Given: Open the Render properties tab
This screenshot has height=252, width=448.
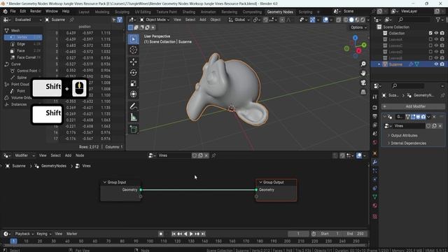Looking at the screenshot, I should [x=375, y=107].
